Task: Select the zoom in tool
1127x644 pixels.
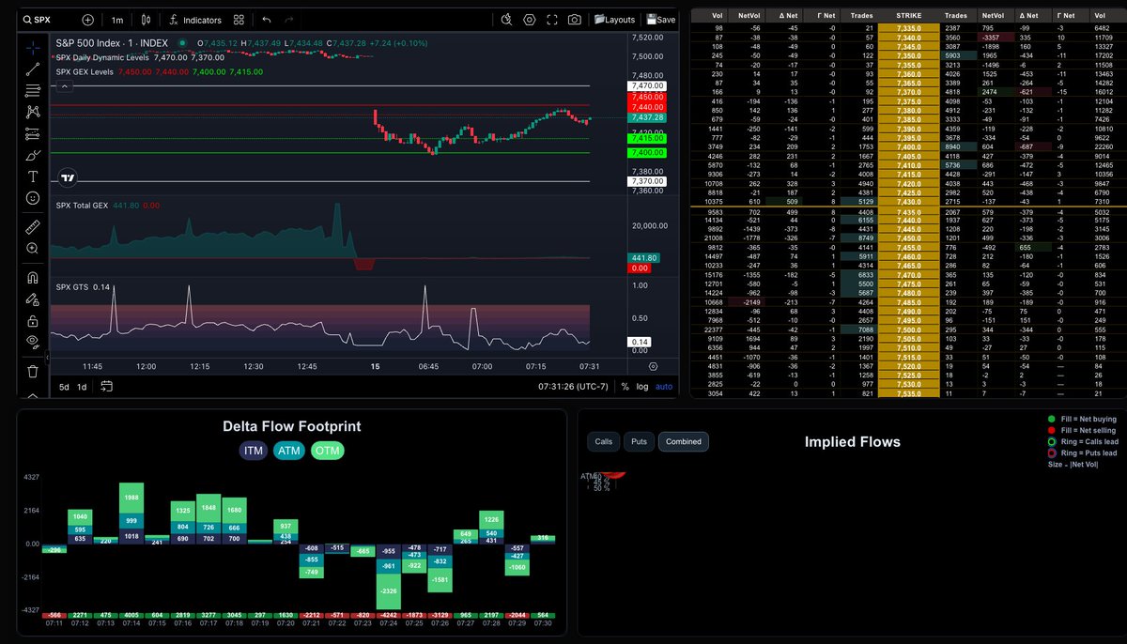Action: (33, 249)
